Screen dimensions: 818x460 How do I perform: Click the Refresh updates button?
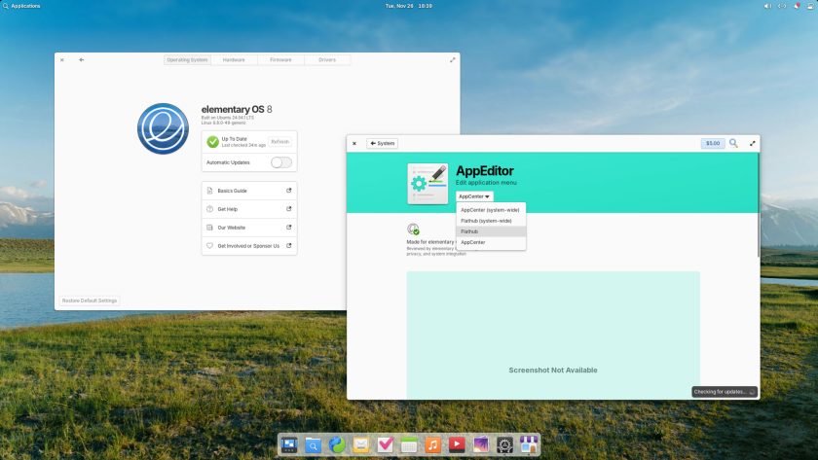(x=280, y=142)
